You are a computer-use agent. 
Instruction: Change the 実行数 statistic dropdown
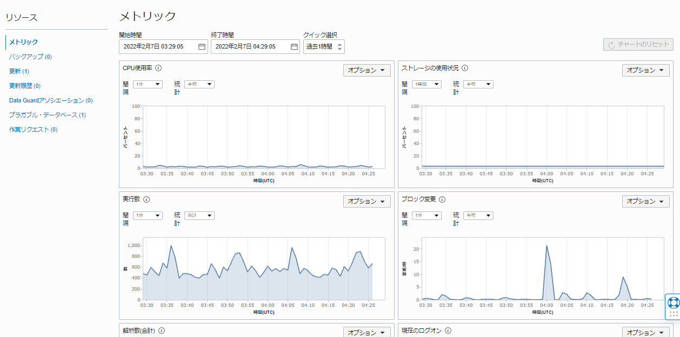199,216
